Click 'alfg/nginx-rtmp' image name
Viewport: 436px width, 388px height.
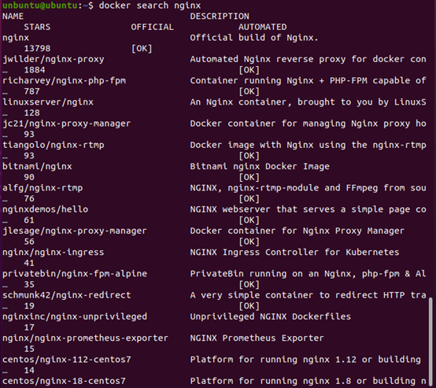pyautogui.click(x=42, y=188)
